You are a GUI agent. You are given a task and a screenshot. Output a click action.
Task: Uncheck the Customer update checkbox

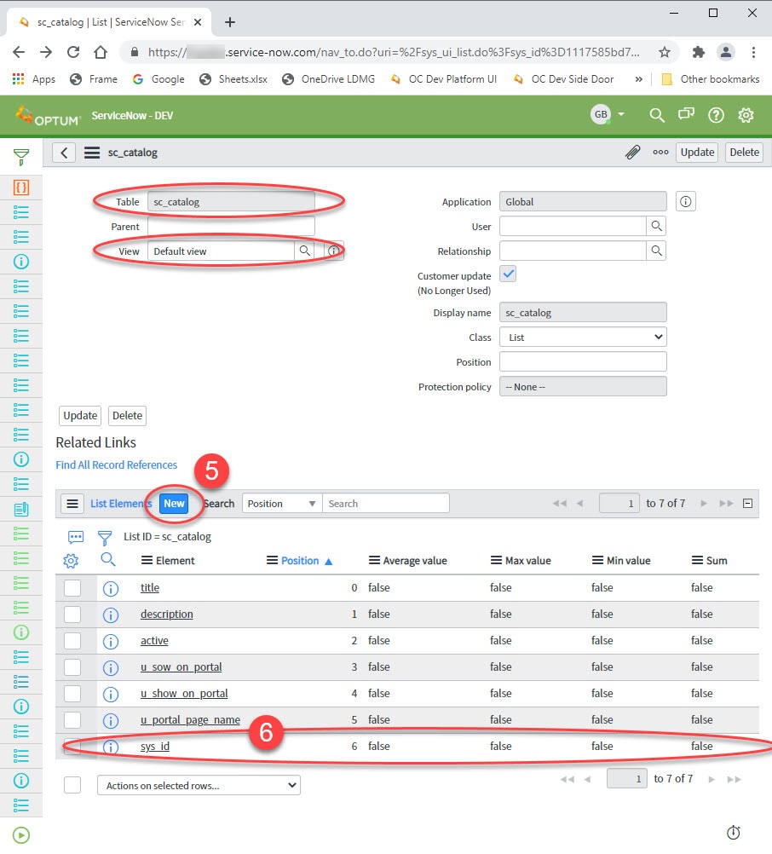coord(506,276)
